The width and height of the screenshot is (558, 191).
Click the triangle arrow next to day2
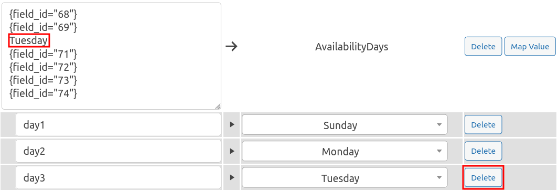point(232,151)
